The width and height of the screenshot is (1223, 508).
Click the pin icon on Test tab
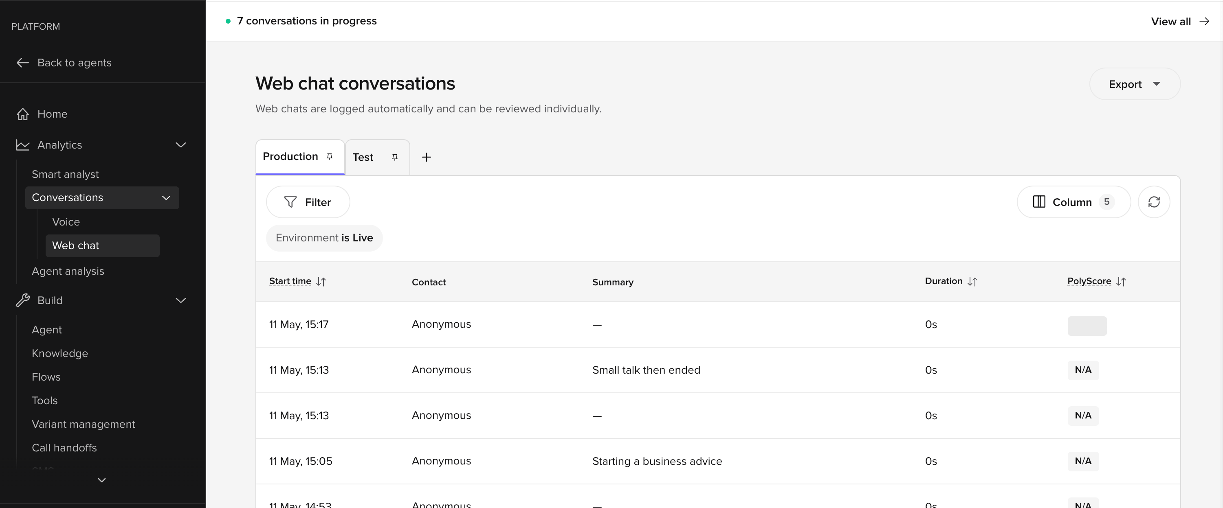(394, 157)
